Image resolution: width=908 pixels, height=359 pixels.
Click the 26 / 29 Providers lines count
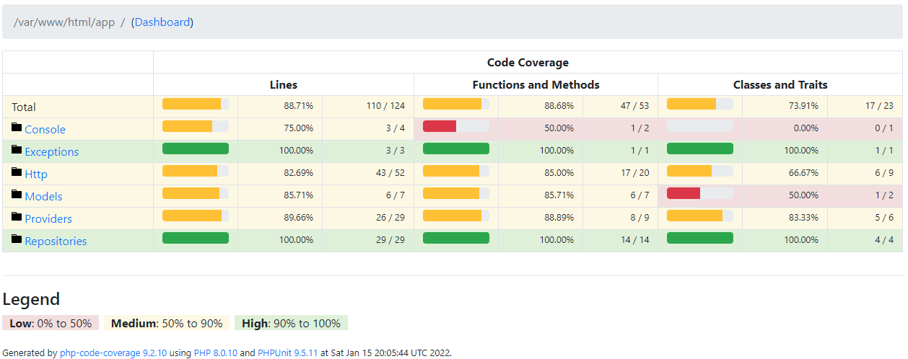click(x=390, y=218)
